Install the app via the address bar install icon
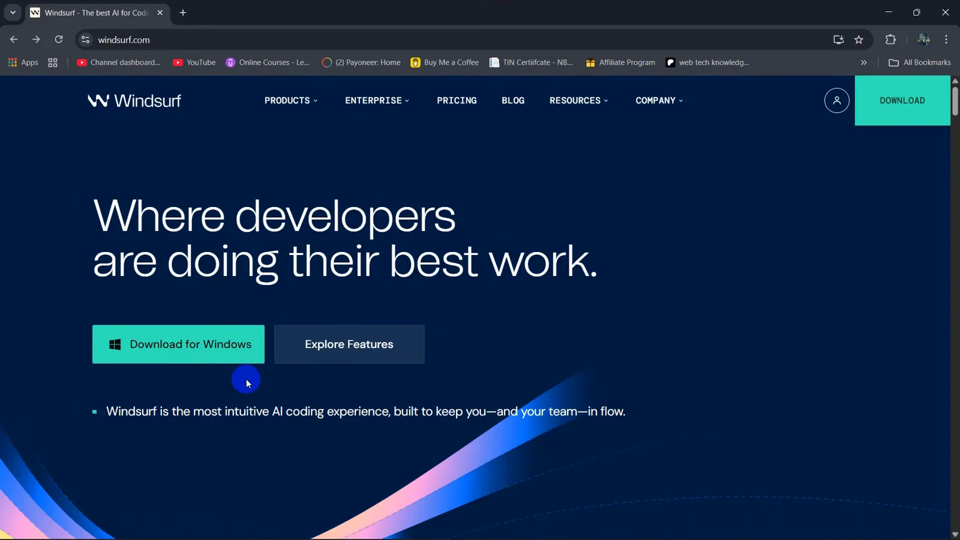Viewport: 960px width, 540px height. tap(838, 40)
